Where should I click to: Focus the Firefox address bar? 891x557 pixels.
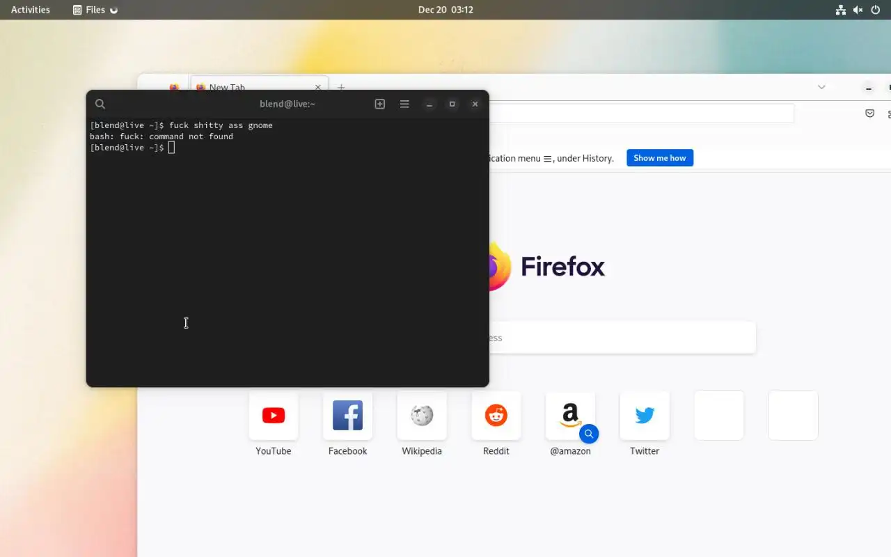coord(641,113)
